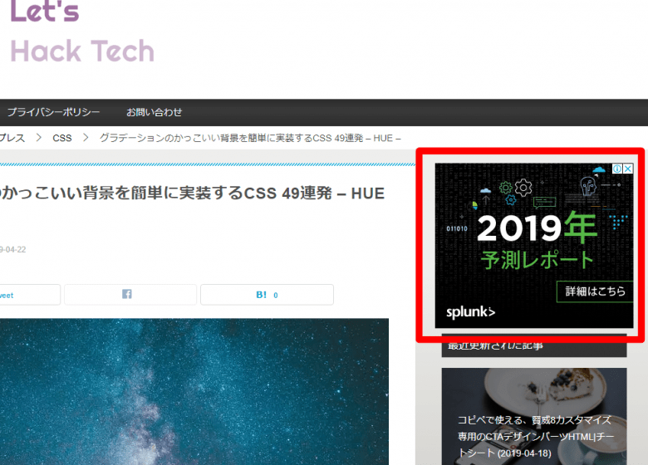Click the 2019年 予測レポート ad banner text
Image resolution: width=648 pixels, height=465 pixels.
point(538,240)
